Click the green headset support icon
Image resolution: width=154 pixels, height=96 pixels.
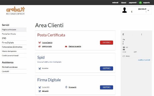click(x=140, y=3)
